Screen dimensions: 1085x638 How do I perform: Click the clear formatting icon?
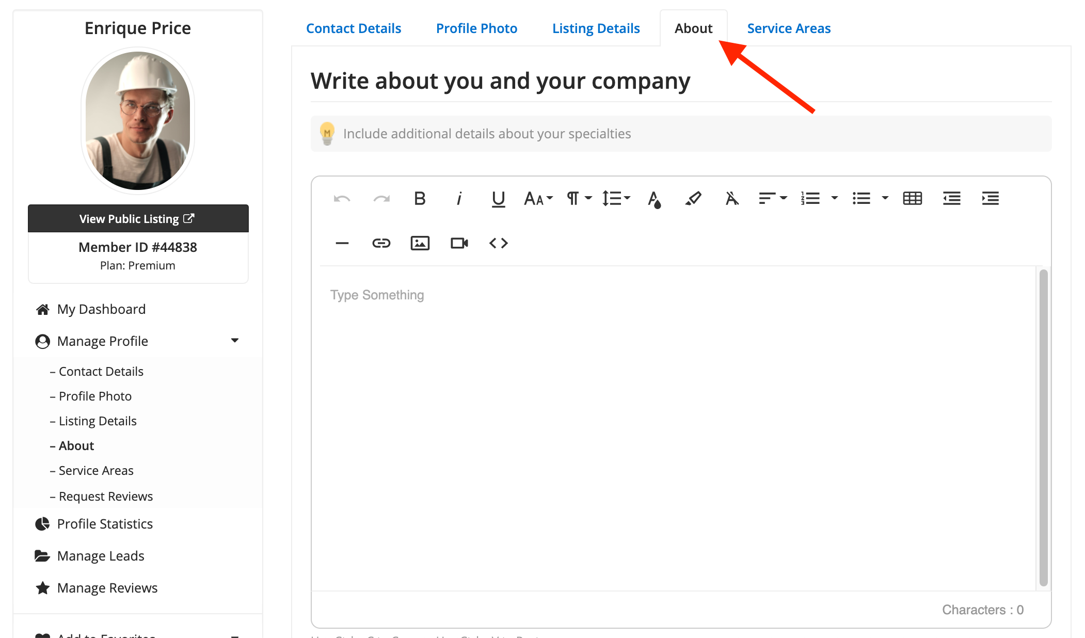click(x=731, y=198)
